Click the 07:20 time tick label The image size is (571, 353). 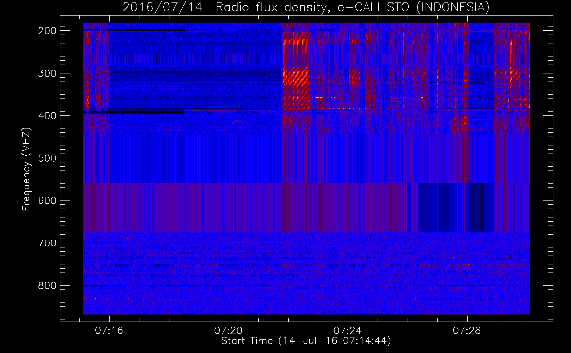[228, 330]
